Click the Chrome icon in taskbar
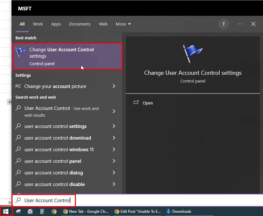 [54, 211]
